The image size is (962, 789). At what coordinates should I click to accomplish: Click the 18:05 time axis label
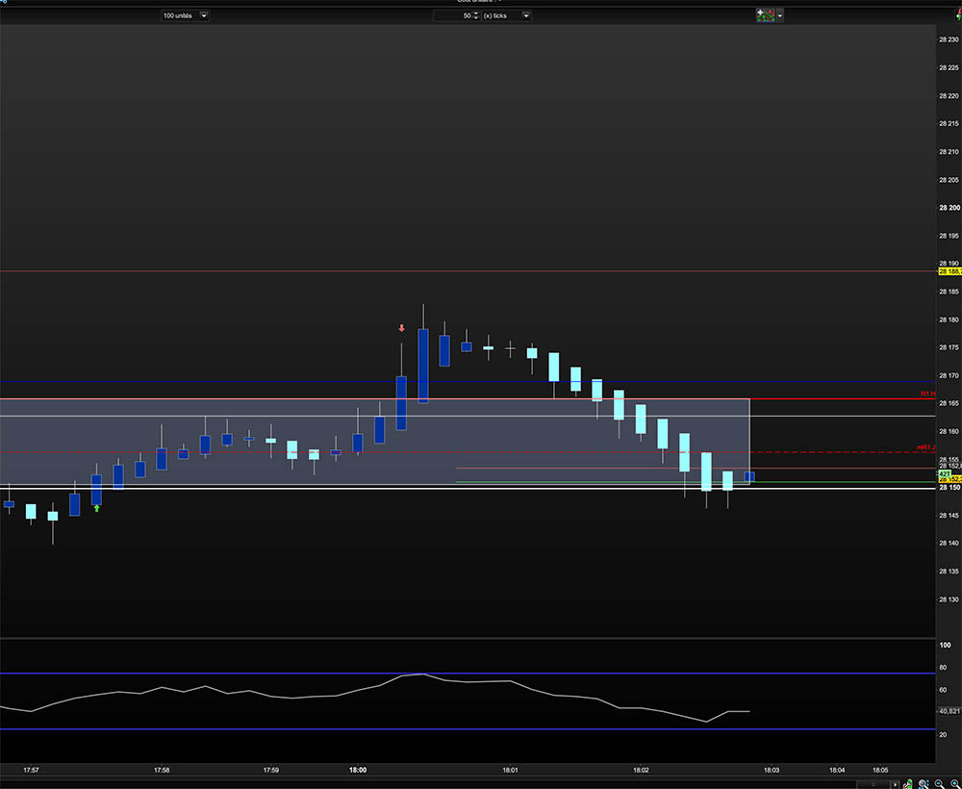pos(880,770)
